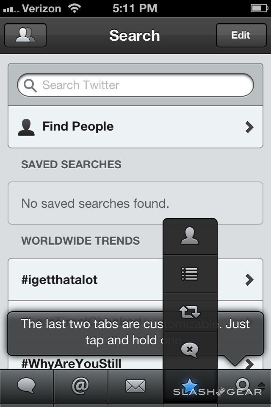Tap the Edit button
Viewport: 271px width, 407px height.
241,35
